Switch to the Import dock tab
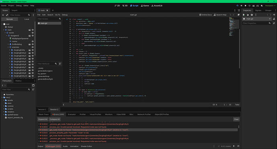Screen dimensions: 277x149 14,10
